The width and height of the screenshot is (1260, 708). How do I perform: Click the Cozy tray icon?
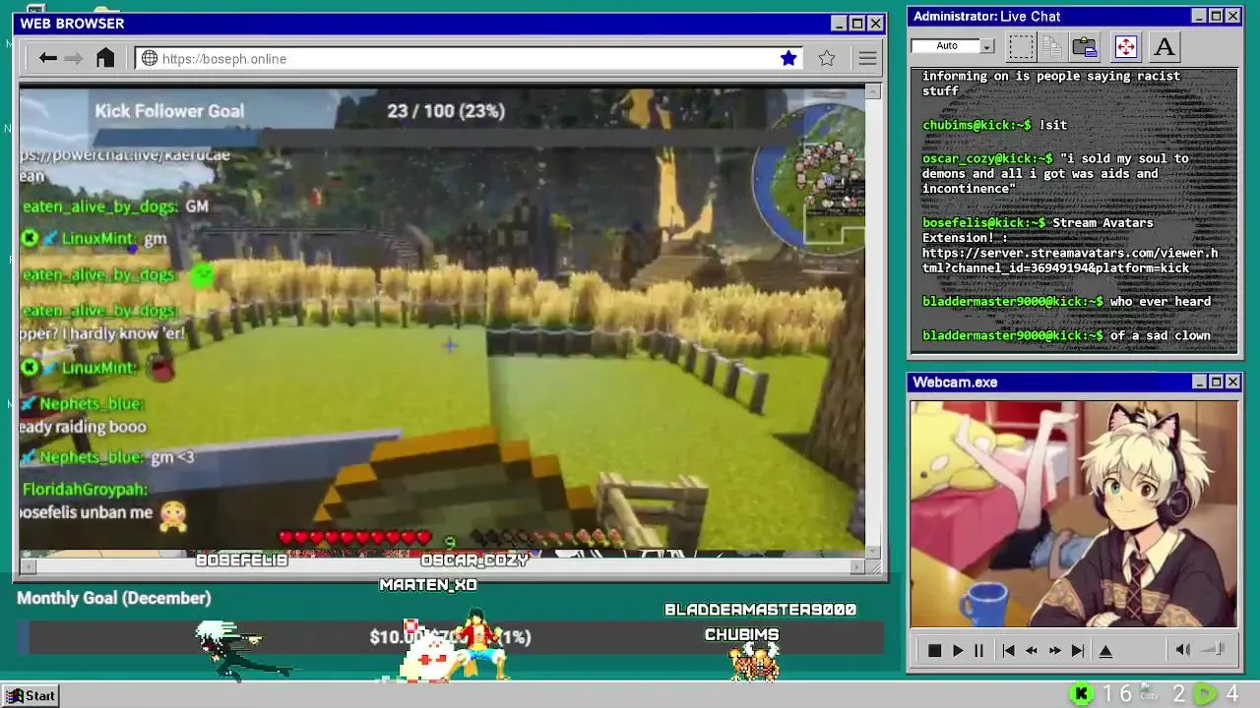click(1148, 692)
